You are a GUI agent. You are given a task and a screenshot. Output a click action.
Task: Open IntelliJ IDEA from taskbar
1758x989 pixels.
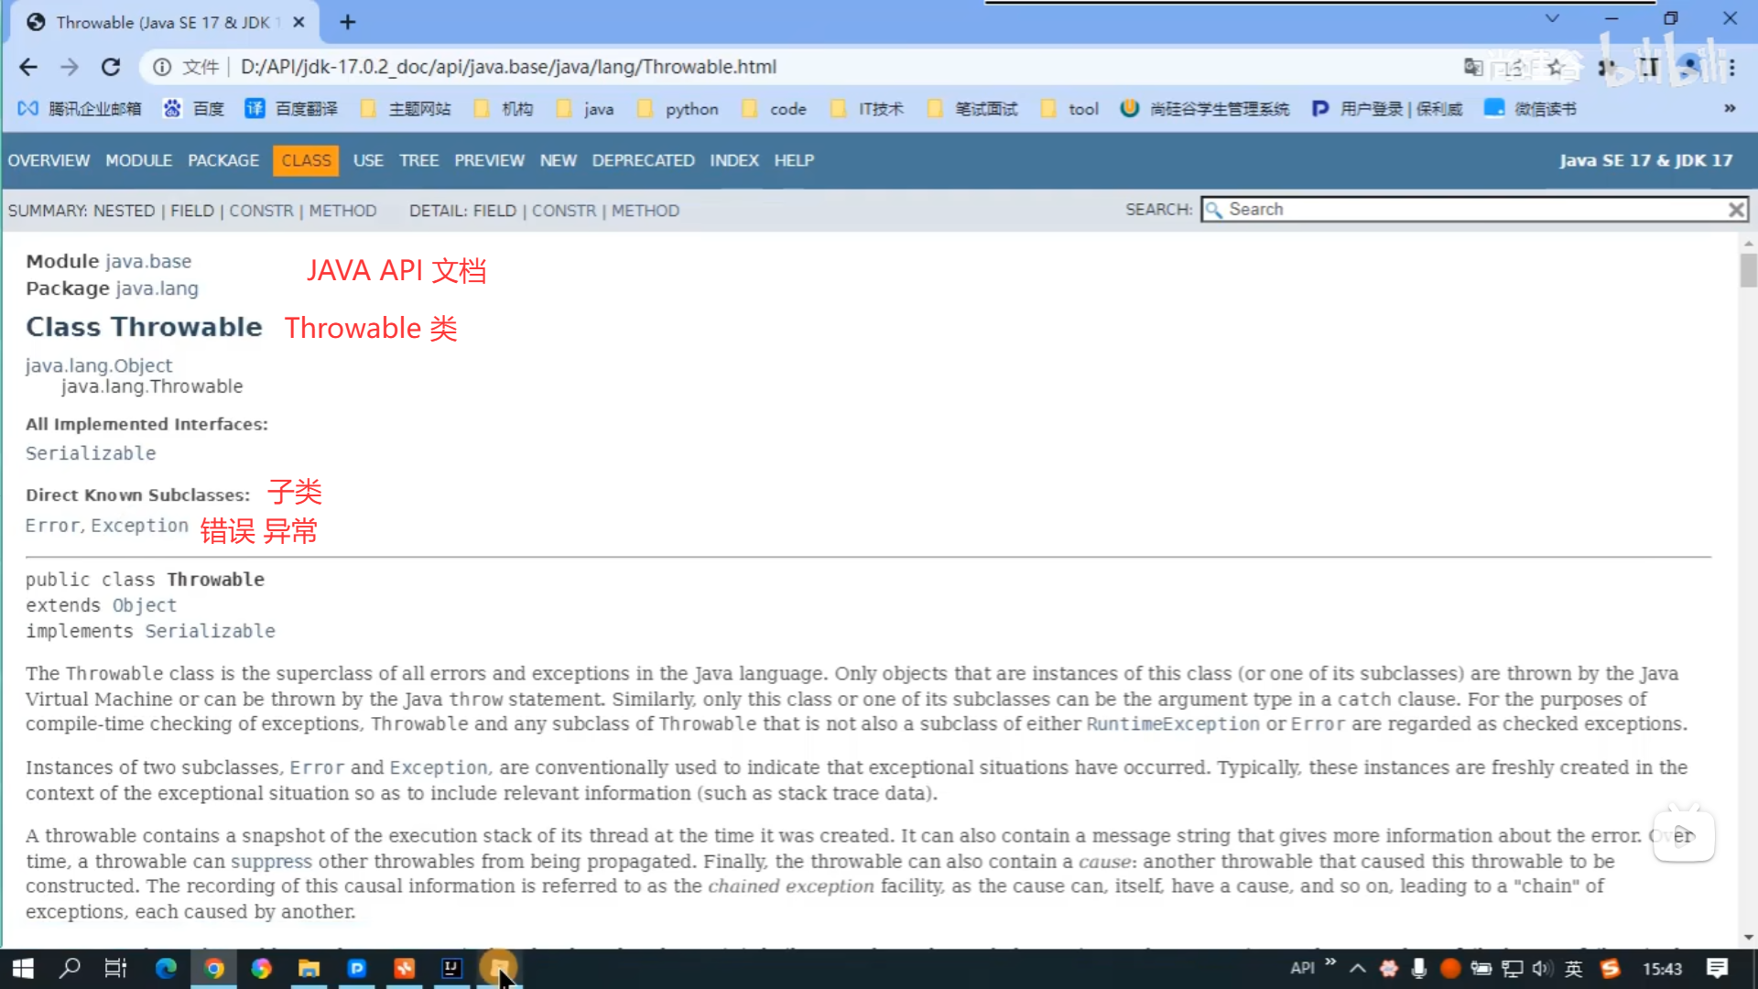pos(451,968)
